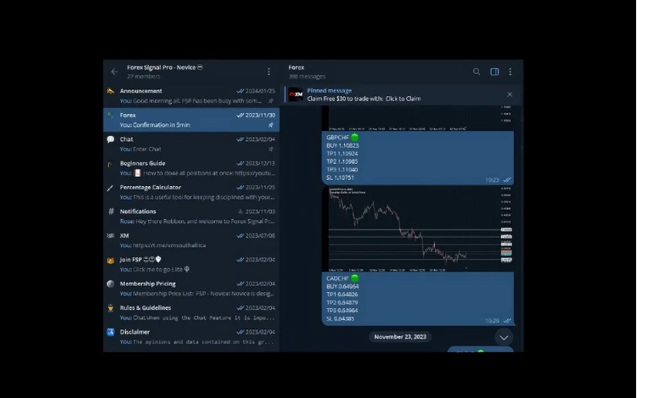Search messages in the Forex topic
This screenshot has width=646, height=398.
coord(476,71)
